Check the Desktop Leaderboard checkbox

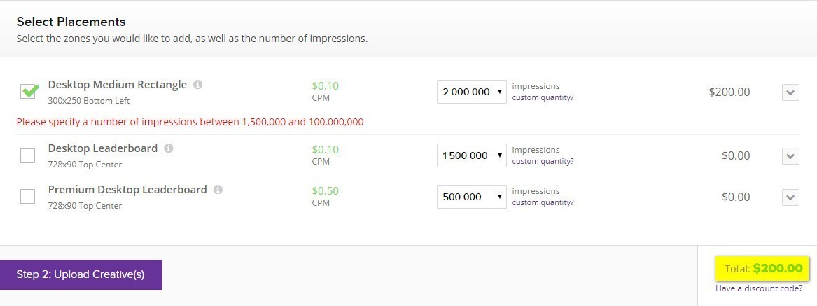pos(27,155)
